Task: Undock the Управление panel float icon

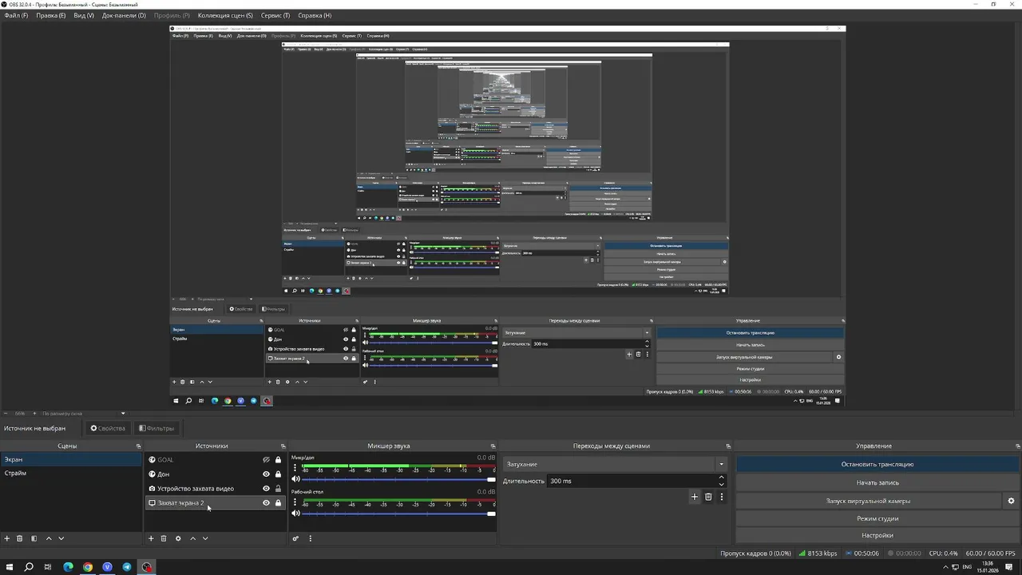Action: point(1018,446)
